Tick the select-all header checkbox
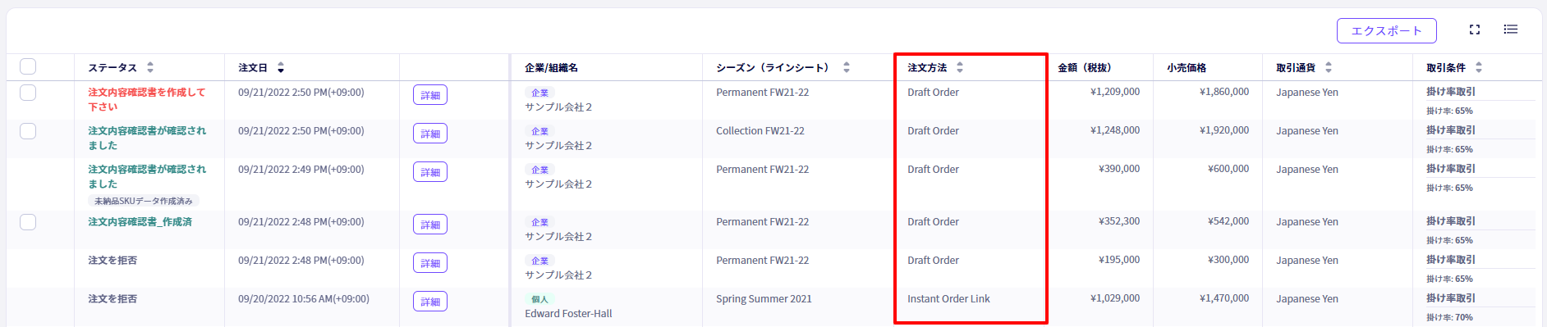Image resolution: width=1547 pixels, height=327 pixels. click(x=28, y=67)
